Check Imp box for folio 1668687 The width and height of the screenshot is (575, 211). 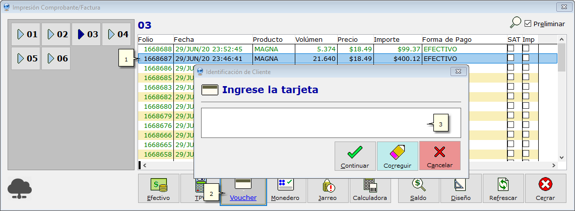coord(526,58)
